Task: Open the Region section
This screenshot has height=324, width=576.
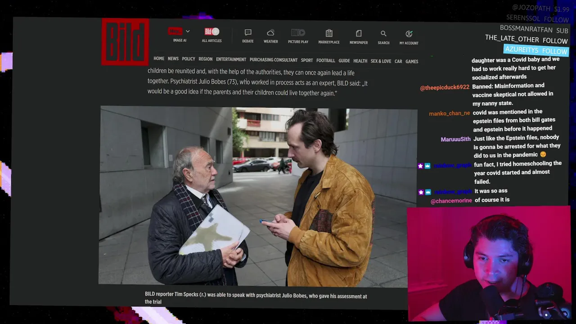Action: 206,59
